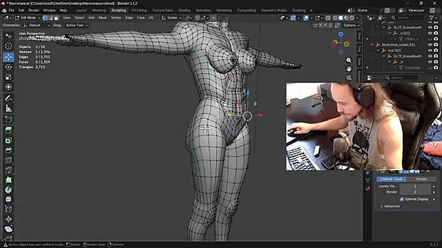
Task: Open the Vertex menu in viewport header
Action: [x=115, y=18]
